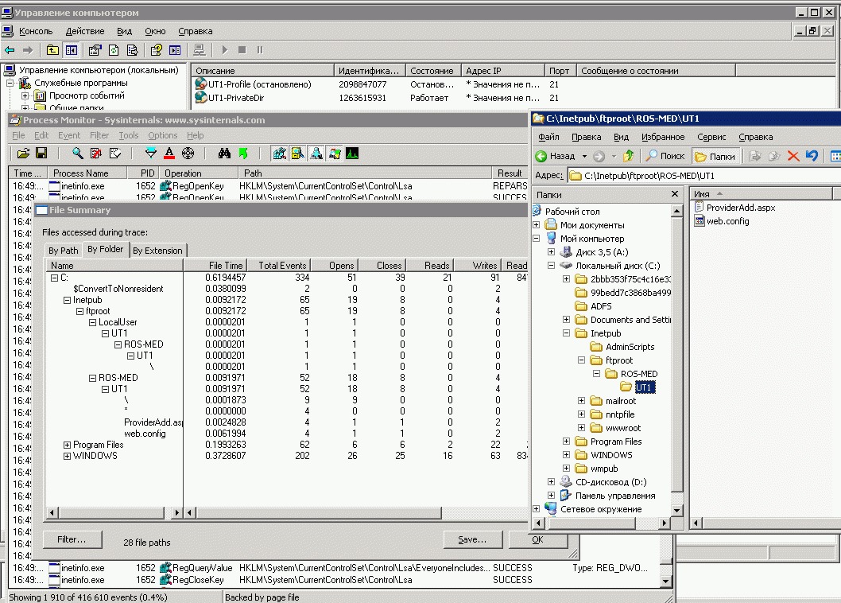Click the blue Undo icon in Explorer

tap(812, 156)
